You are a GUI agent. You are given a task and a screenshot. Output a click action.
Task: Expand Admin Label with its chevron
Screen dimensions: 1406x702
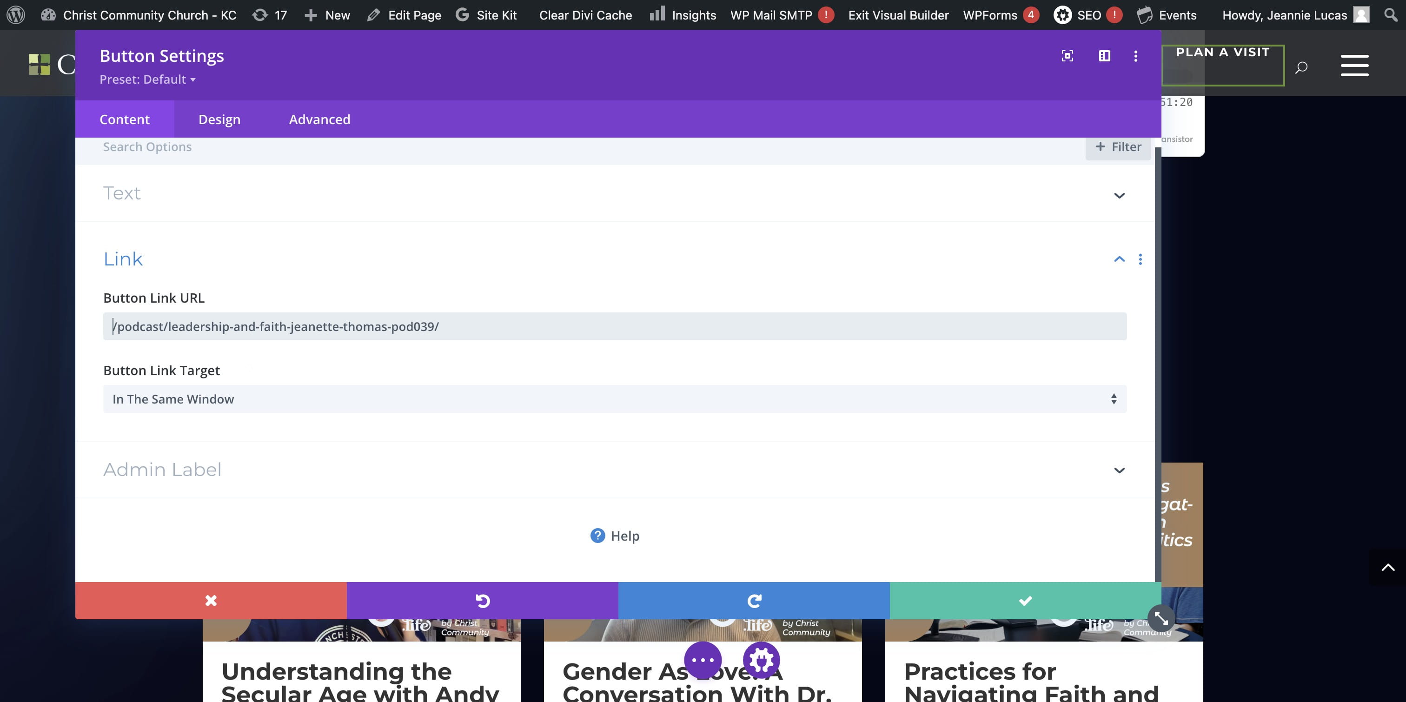click(1119, 470)
